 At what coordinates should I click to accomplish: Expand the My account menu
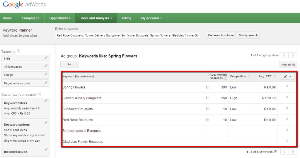click(x=151, y=18)
